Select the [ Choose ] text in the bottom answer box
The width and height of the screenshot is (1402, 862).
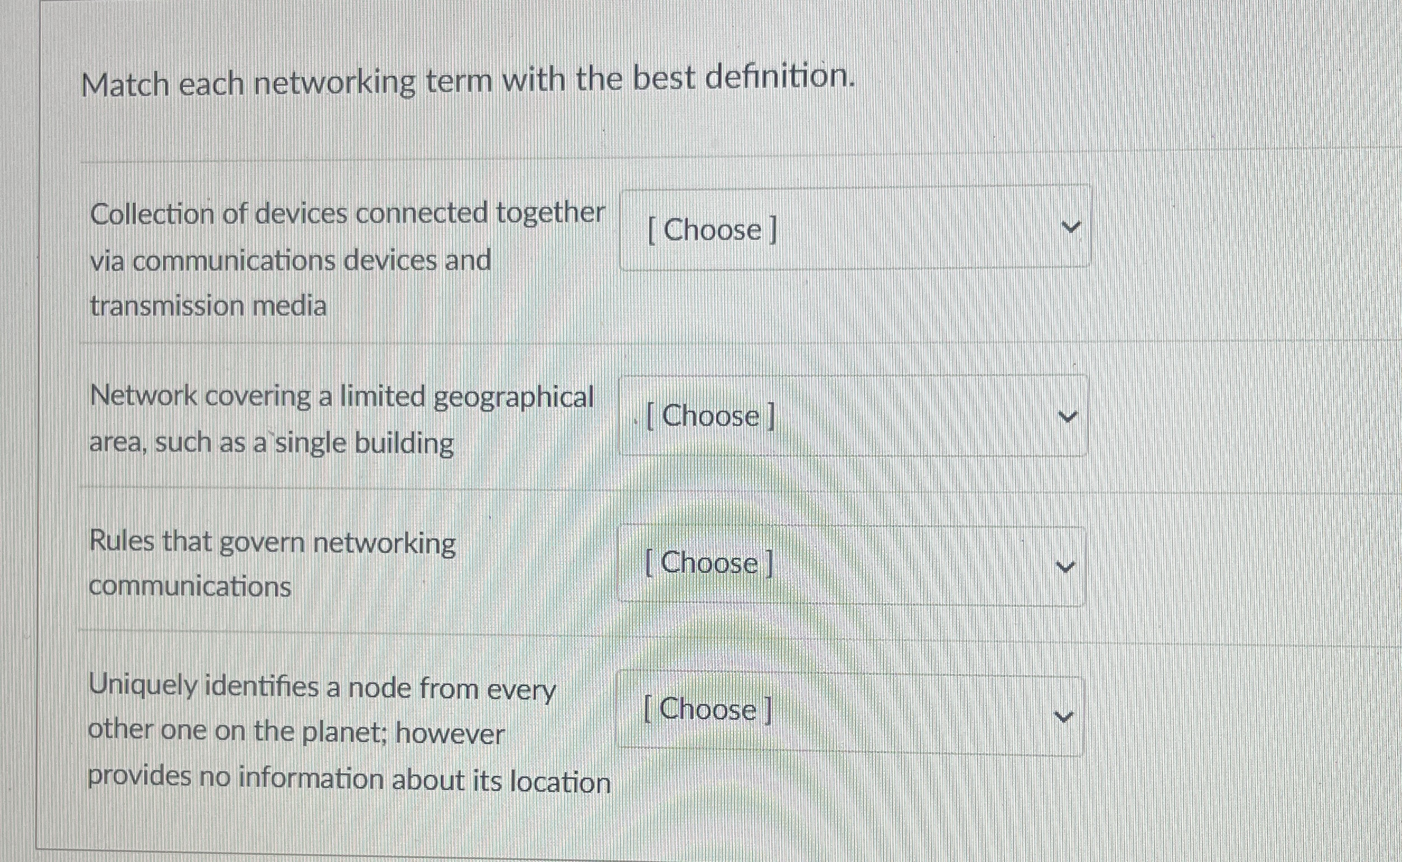click(x=707, y=710)
